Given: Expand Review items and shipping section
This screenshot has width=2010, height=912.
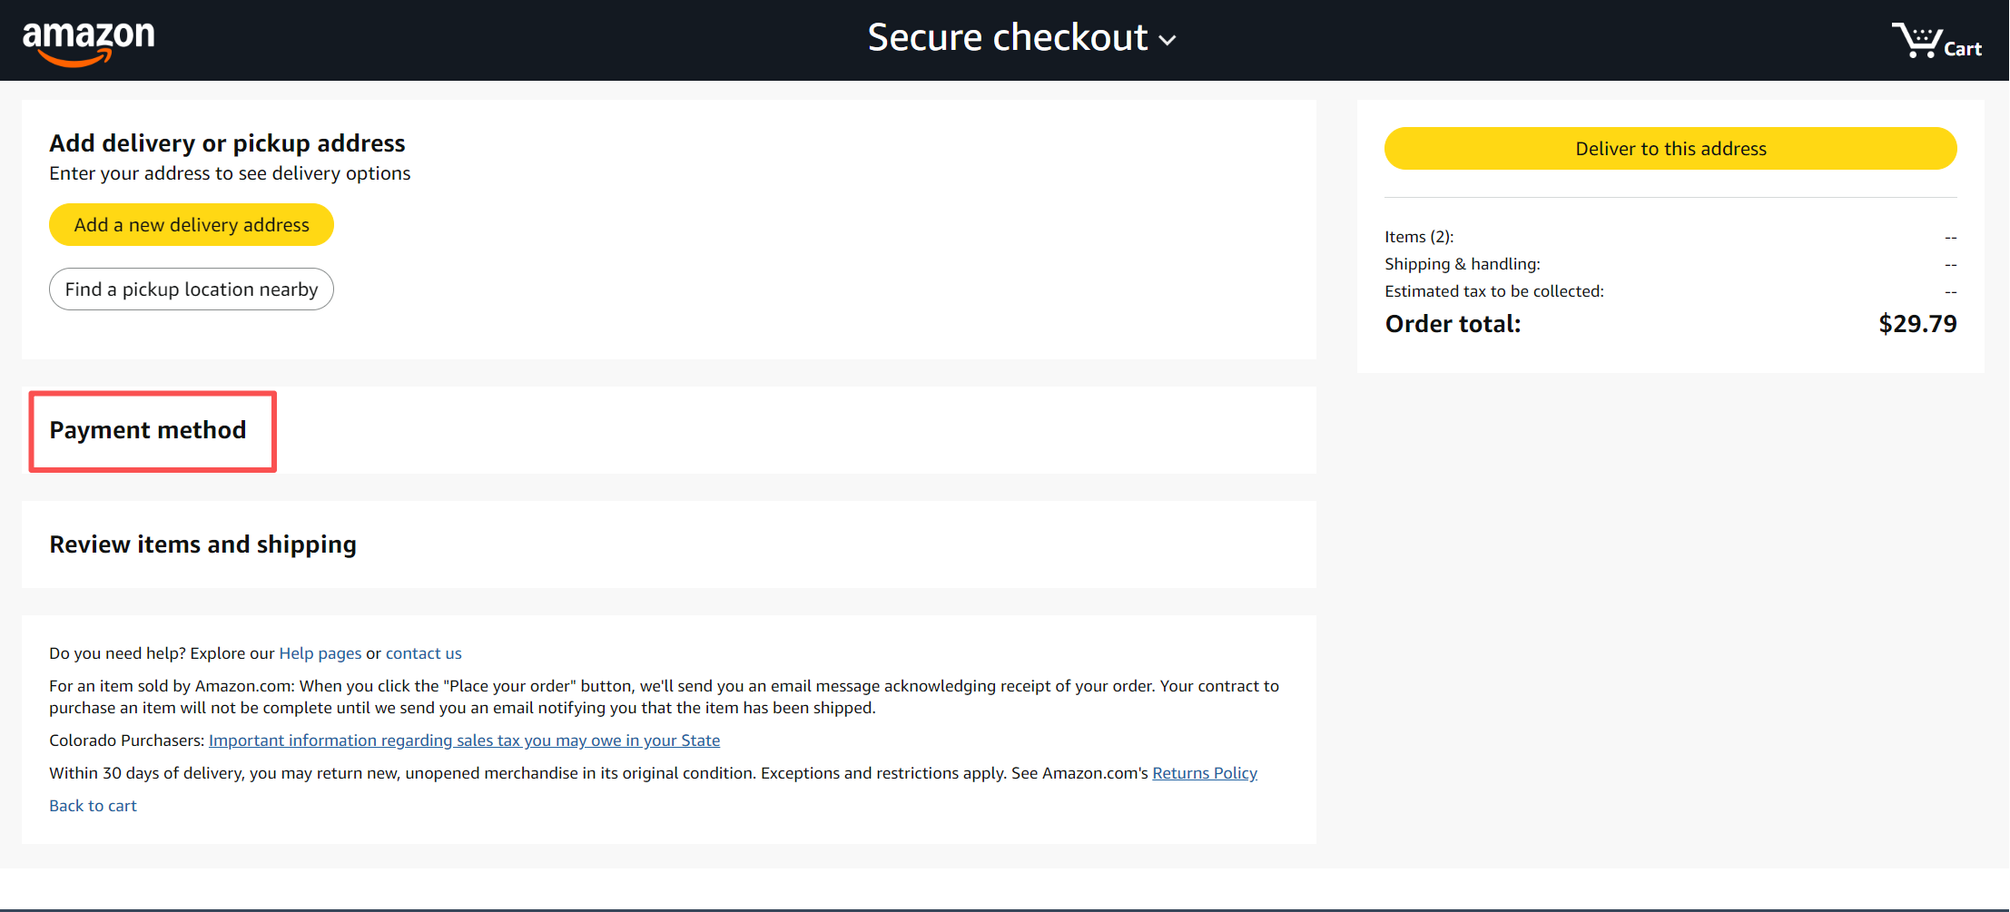Looking at the screenshot, I should 202,544.
